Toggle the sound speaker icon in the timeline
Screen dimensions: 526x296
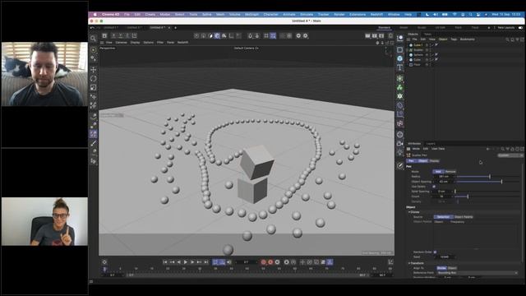point(229,262)
